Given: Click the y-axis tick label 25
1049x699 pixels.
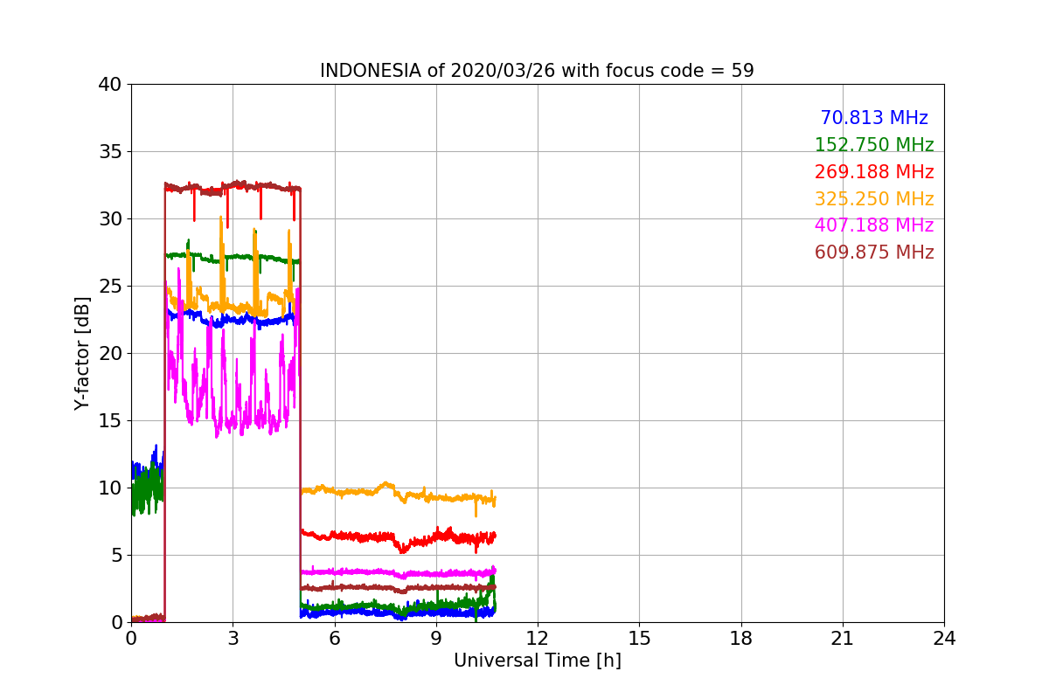Looking at the screenshot, I should [110, 287].
